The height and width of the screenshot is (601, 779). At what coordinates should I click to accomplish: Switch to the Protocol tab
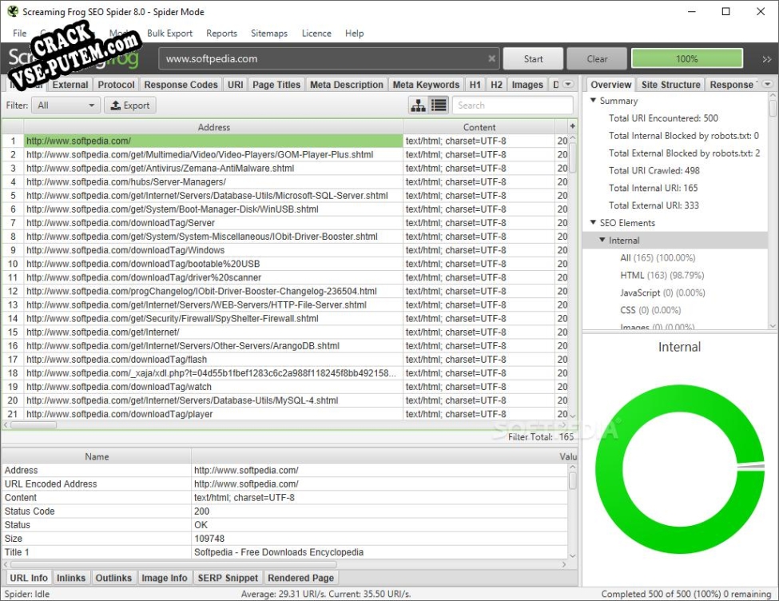click(x=117, y=85)
